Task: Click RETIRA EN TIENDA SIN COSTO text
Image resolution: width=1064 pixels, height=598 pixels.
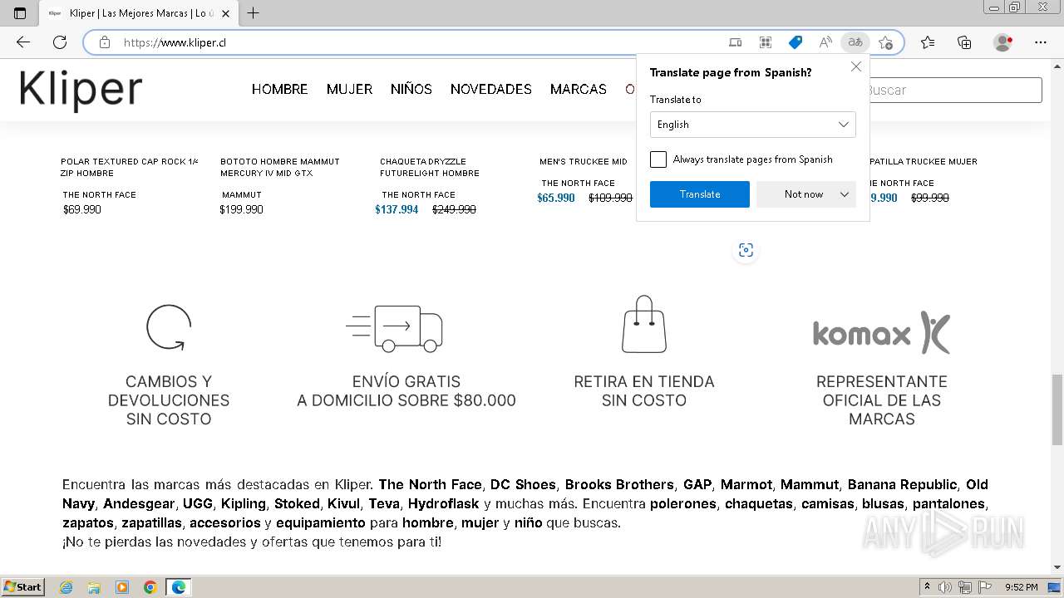Action: [644, 391]
